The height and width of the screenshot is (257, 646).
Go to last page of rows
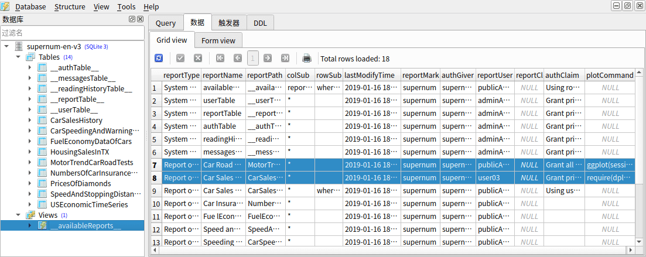pyautogui.click(x=285, y=58)
